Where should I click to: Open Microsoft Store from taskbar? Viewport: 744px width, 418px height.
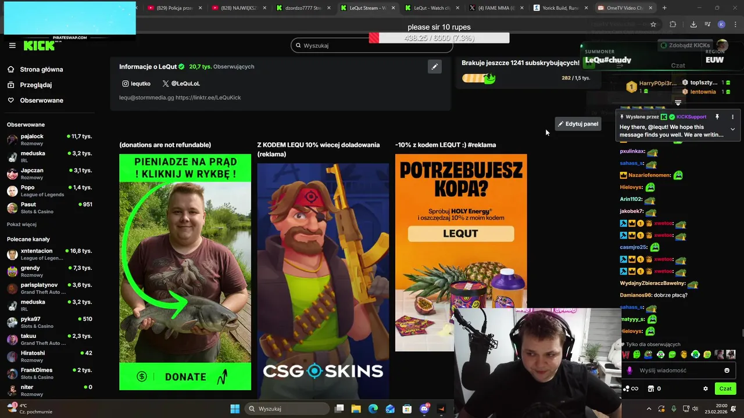[x=407, y=409]
